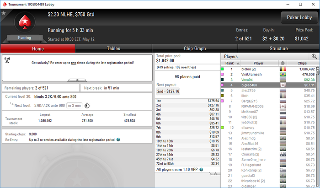Click the favorite star icon in header

click(4, 13)
